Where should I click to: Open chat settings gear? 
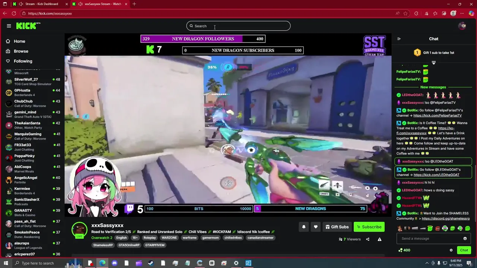[451, 250]
